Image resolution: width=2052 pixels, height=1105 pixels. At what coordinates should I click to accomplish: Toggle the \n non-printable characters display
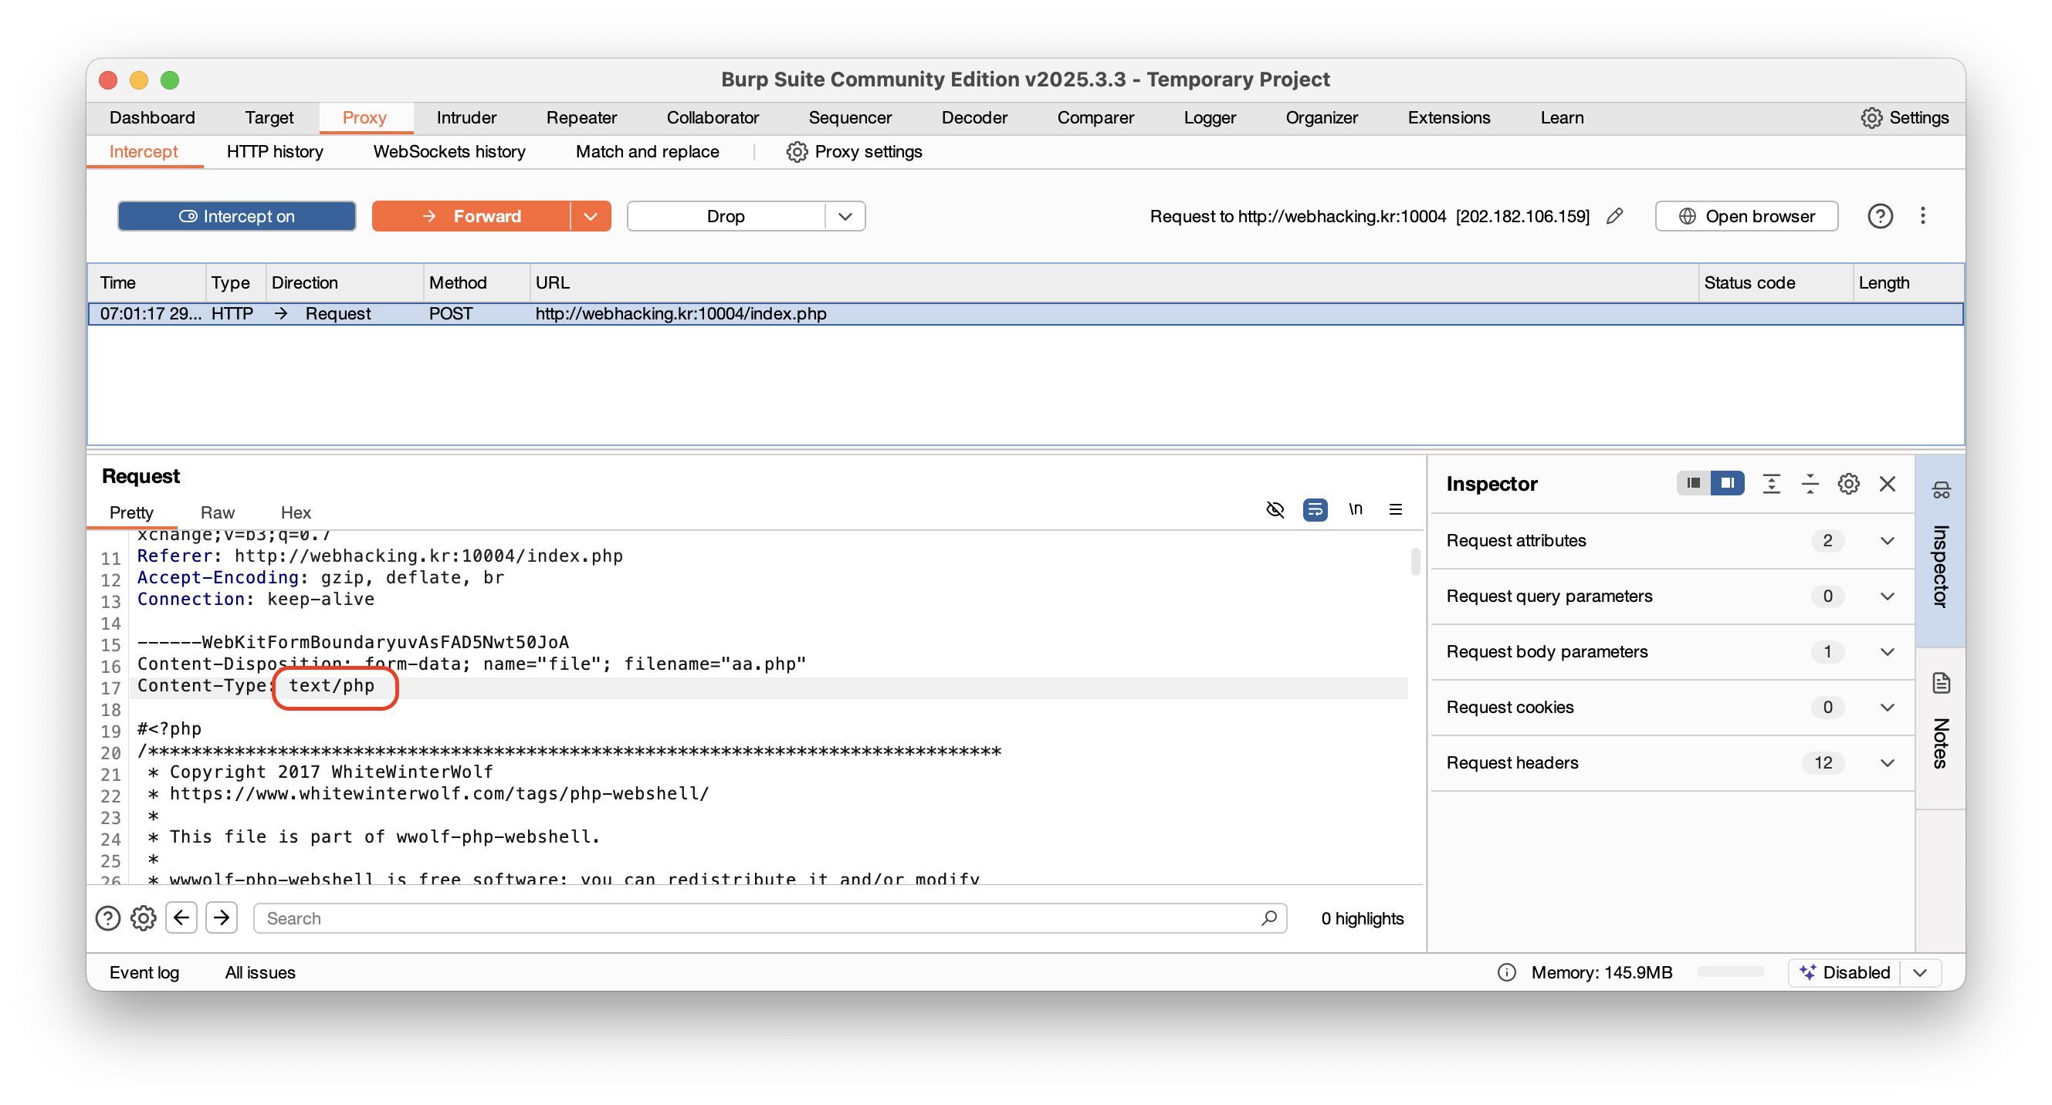(x=1355, y=509)
